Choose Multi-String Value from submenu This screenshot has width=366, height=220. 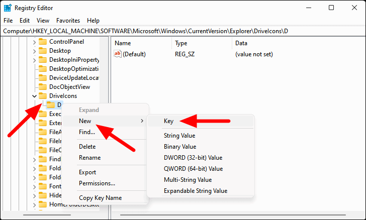[x=201, y=180]
